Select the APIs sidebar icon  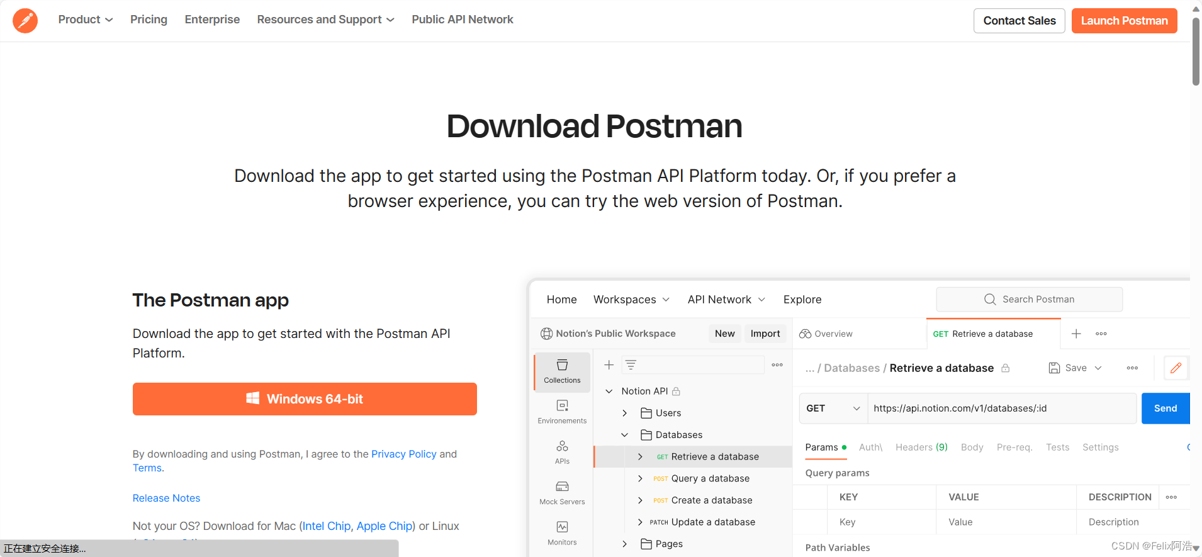562,452
